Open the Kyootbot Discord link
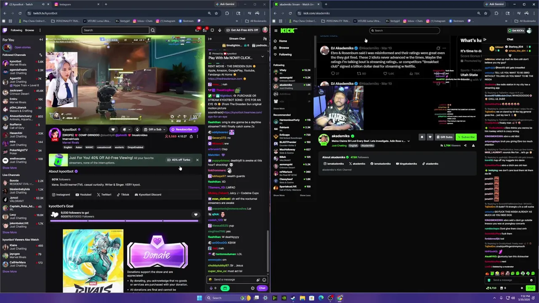Screen dimensions: 539x303 tap(148, 195)
